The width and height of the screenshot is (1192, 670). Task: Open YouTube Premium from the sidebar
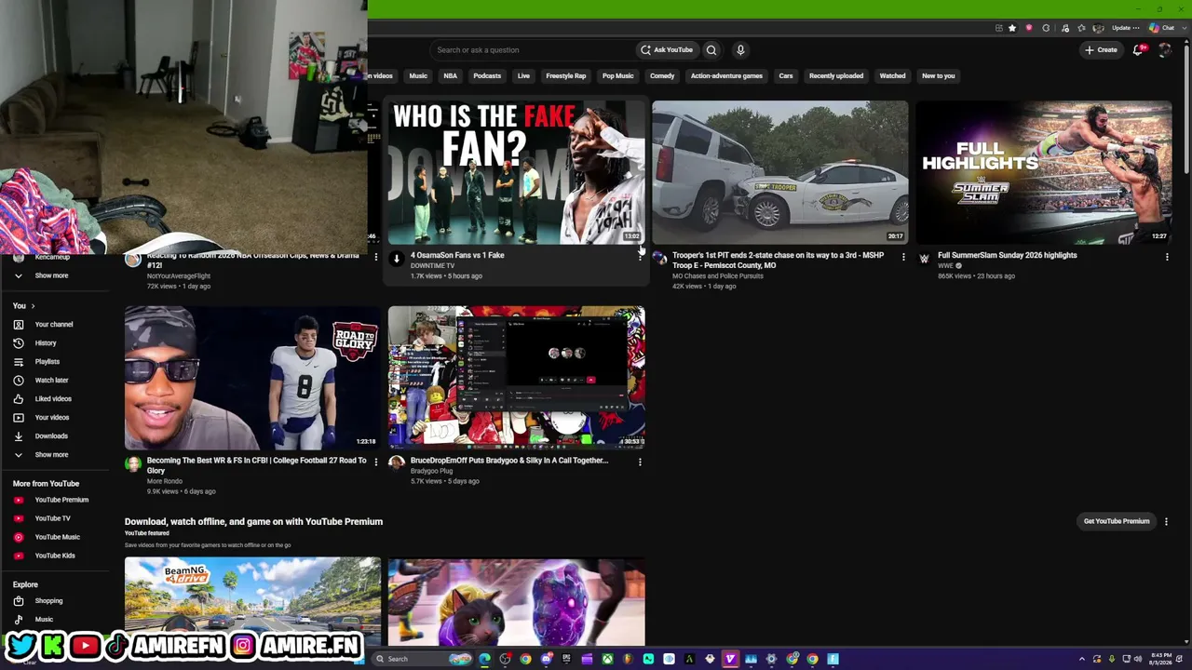click(x=61, y=500)
